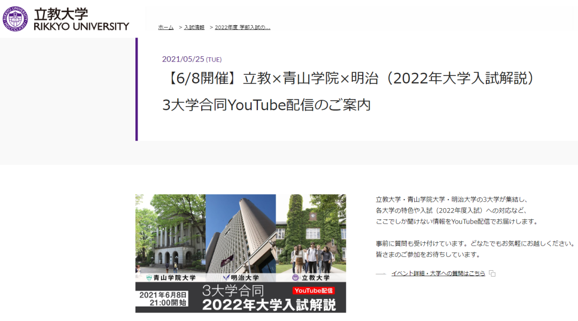The height and width of the screenshot is (321, 578).
Task: Click the Rikkyo University crest logo
Action: [x=15, y=19]
